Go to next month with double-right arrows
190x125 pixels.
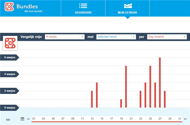[185, 119]
